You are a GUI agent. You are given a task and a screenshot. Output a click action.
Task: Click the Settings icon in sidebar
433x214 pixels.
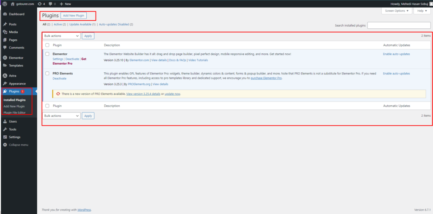point(5,137)
